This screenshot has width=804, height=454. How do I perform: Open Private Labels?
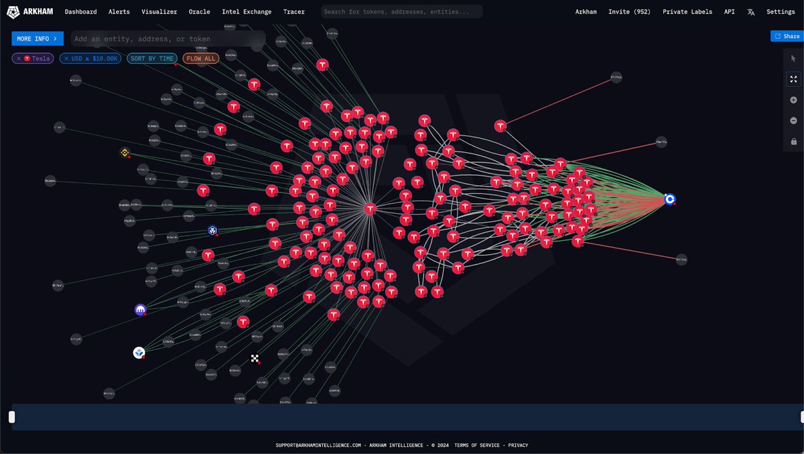pyautogui.click(x=687, y=11)
